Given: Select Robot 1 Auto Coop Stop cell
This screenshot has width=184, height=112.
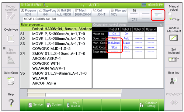Looking at the screenshot, I should tap(114, 47).
